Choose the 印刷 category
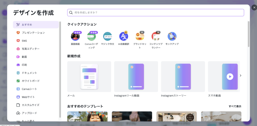 click(x=36, y=65)
